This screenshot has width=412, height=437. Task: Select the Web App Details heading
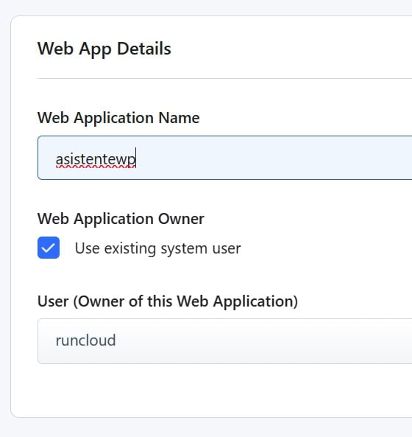click(104, 49)
